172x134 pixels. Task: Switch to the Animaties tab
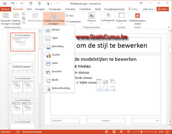(x=70, y=9)
